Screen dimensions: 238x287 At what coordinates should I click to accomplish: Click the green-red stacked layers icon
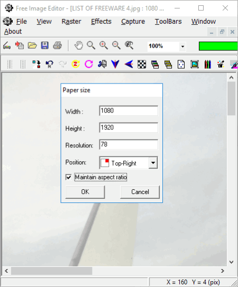tap(155, 64)
